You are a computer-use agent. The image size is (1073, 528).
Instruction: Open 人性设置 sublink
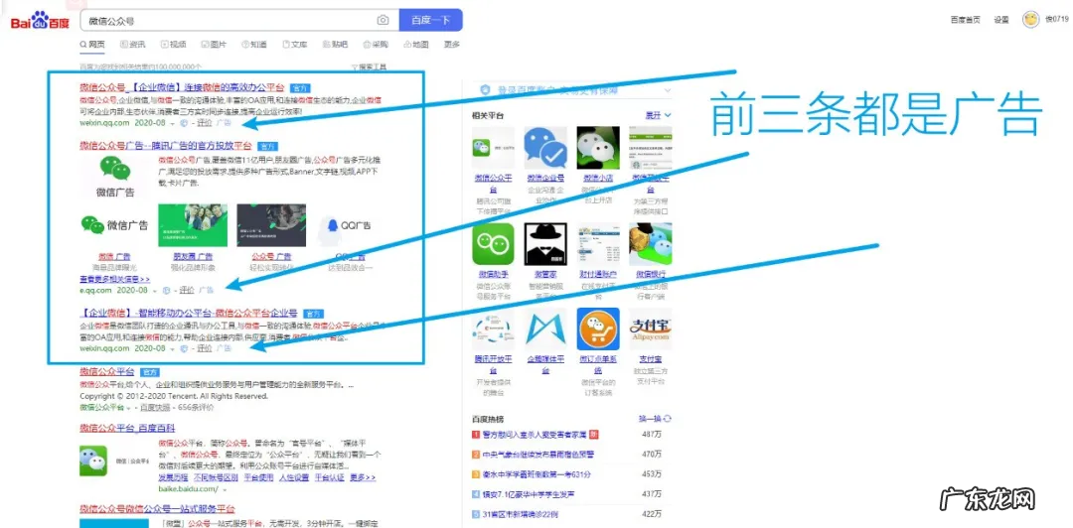click(x=293, y=477)
